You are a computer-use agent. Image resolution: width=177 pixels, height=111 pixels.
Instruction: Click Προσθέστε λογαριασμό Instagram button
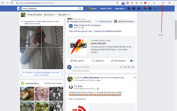[x=41, y=74]
